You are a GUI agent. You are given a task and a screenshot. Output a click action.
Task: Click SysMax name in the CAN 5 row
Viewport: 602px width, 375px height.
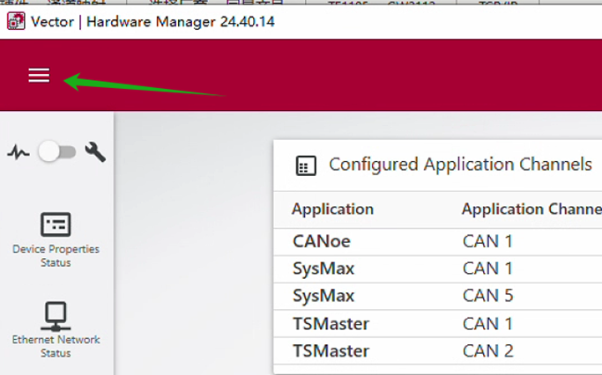[x=323, y=296]
